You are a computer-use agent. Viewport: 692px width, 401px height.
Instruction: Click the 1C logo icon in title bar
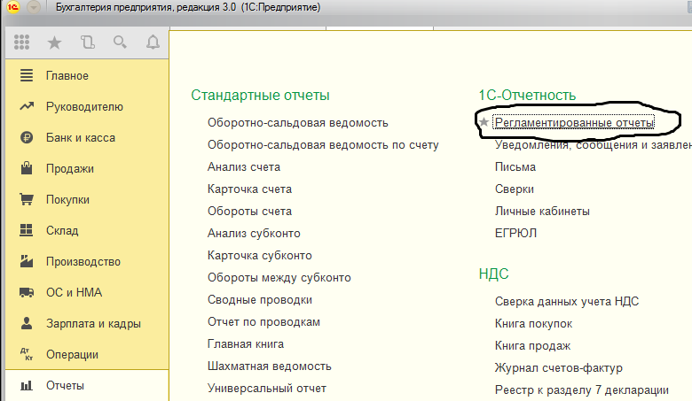[x=13, y=7]
